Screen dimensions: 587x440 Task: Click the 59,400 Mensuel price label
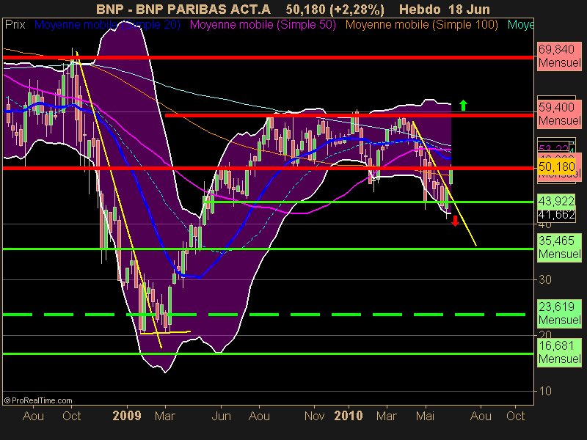pos(559,114)
